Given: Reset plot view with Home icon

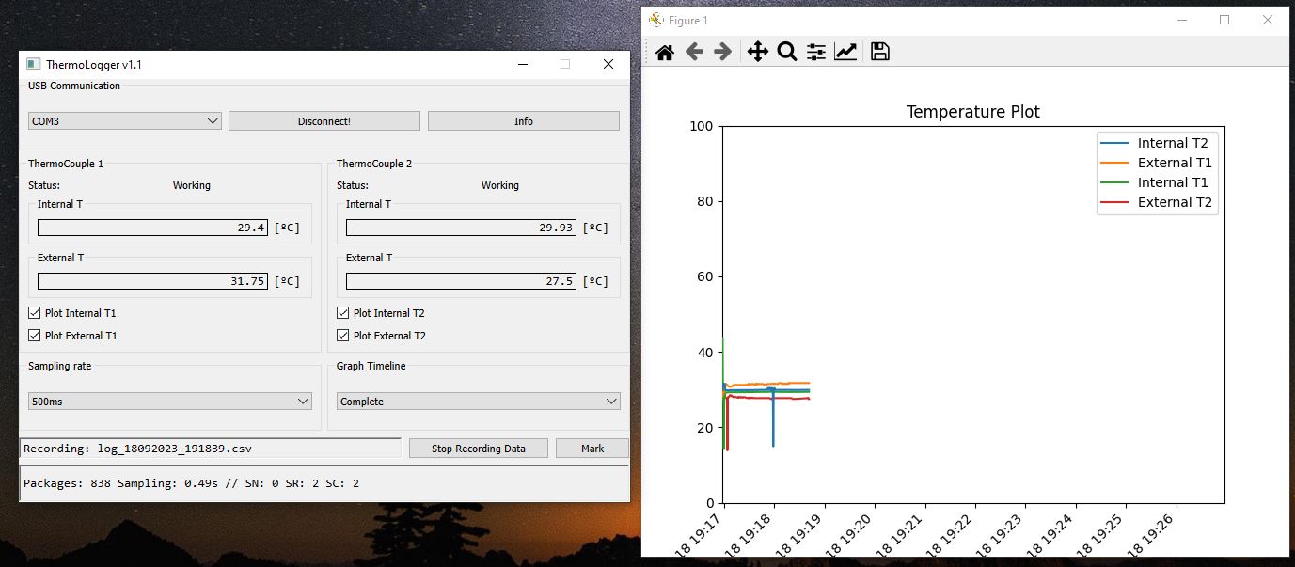Looking at the screenshot, I should point(665,52).
